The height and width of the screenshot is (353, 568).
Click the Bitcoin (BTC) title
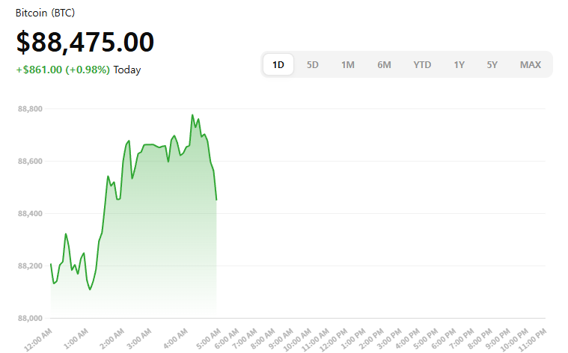point(46,13)
